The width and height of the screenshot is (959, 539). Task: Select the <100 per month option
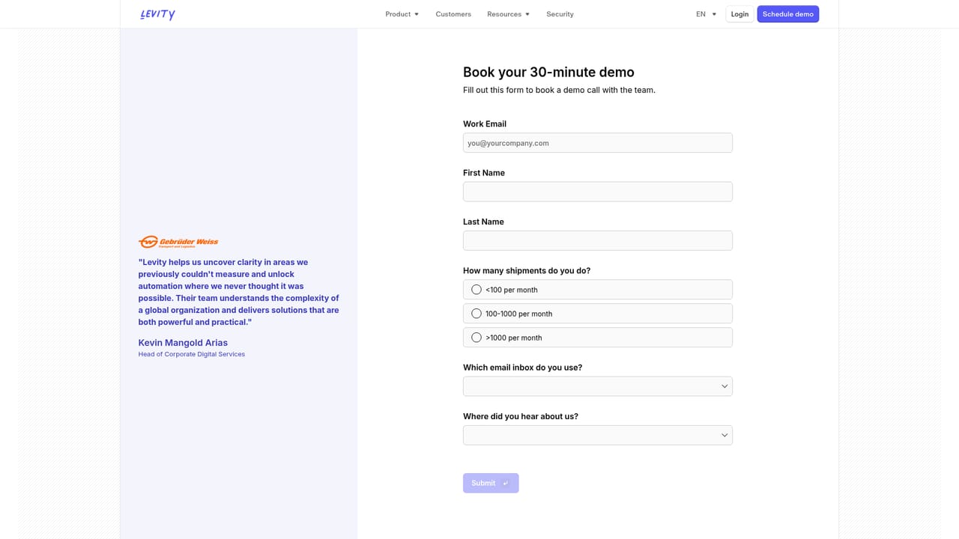(x=598, y=290)
